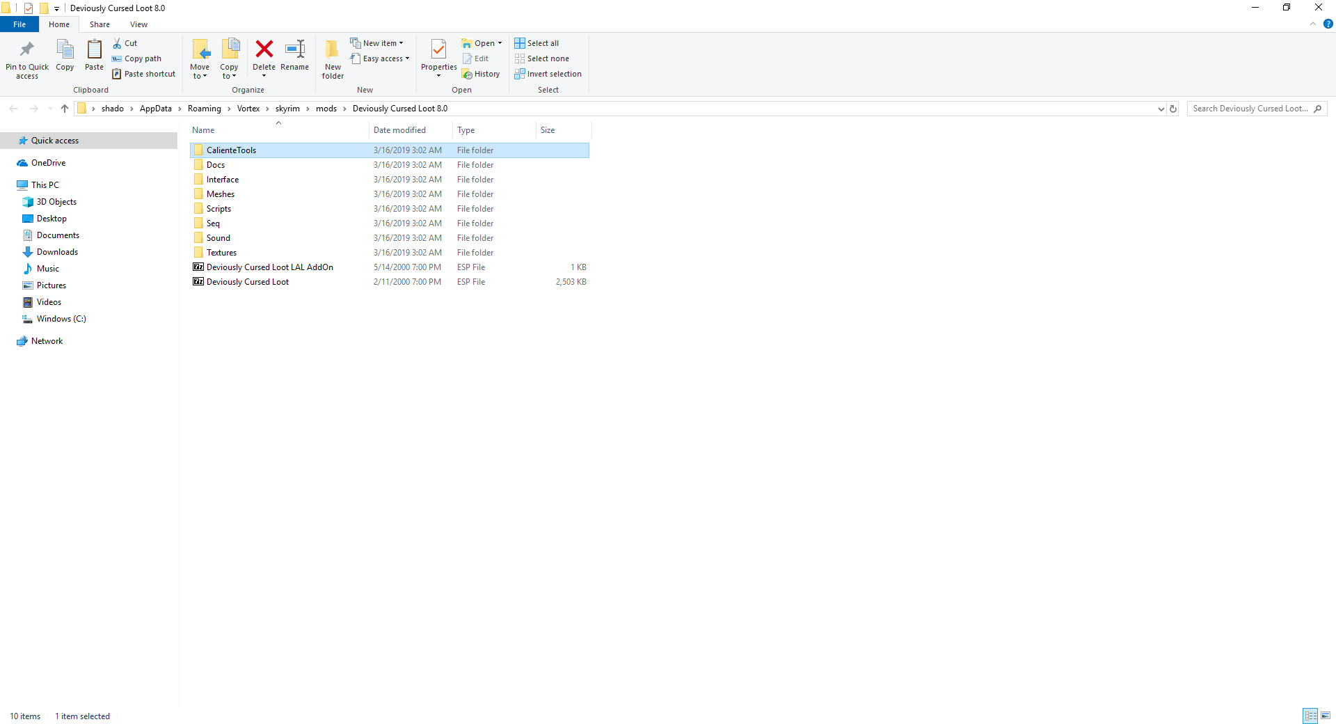The height and width of the screenshot is (724, 1336).
Task: Open the File menu tab
Action: pos(19,24)
